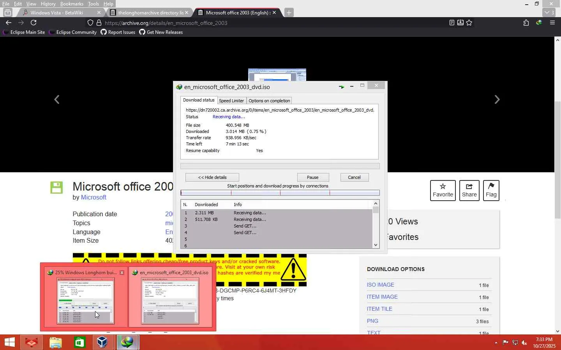Open the File menu

click(x=6, y=4)
